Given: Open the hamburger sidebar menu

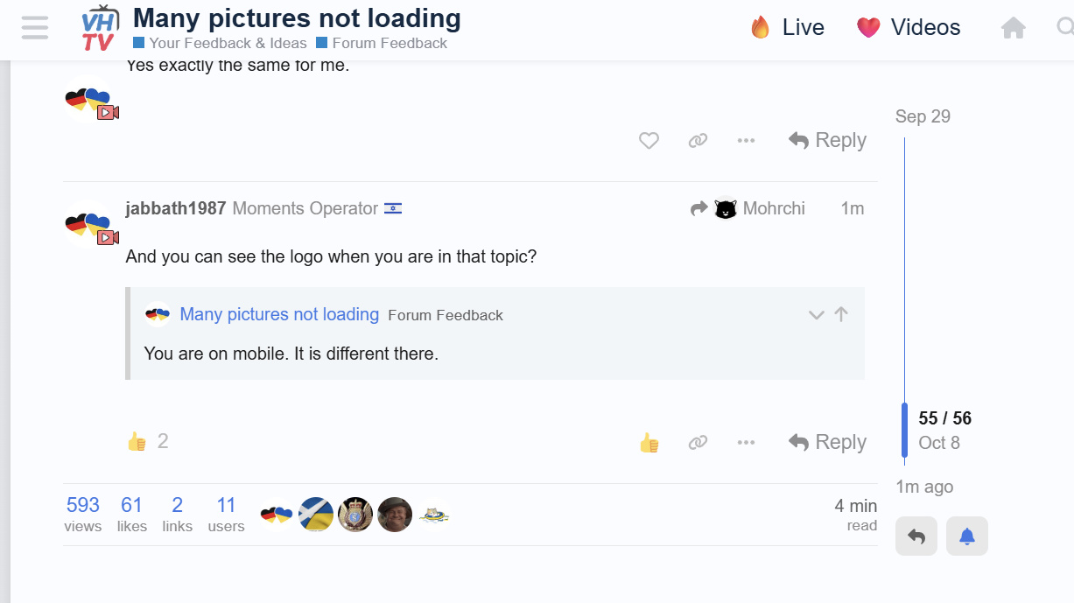Looking at the screenshot, I should [x=35, y=28].
